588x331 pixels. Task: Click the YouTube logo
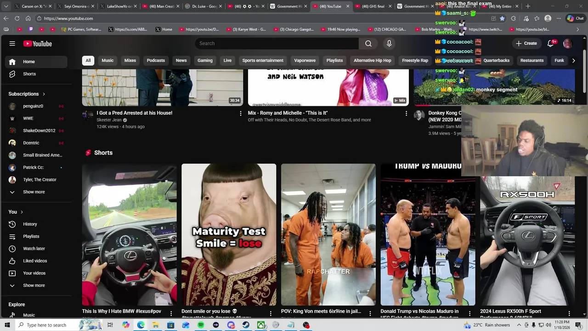[38, 44]
